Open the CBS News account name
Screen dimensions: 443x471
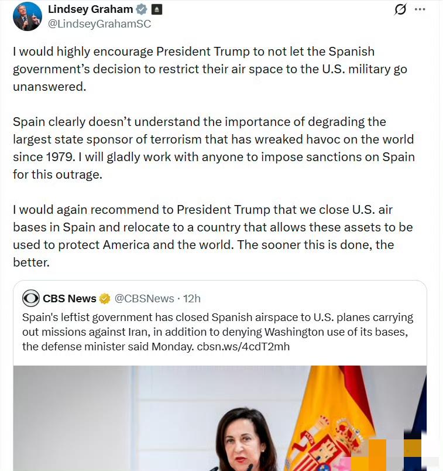69,299
